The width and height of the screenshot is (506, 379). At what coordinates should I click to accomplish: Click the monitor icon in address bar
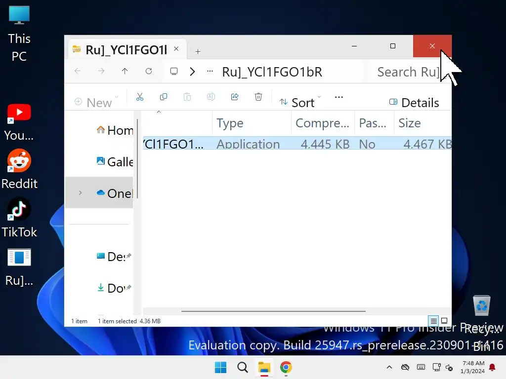(x=174, y=71)
